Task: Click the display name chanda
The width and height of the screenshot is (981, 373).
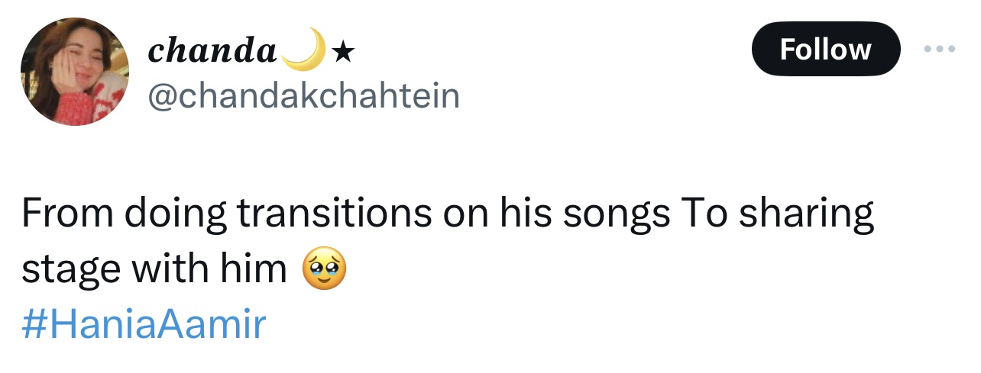Action: (x=212, y=50)
